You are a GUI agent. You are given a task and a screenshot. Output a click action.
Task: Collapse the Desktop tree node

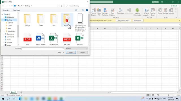3,20
